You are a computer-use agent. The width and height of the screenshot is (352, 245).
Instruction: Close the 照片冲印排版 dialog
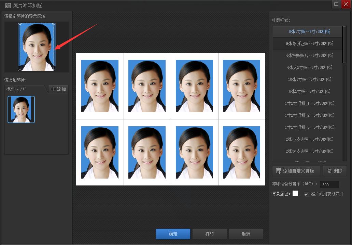pyautogui.click(x=346, y=4)
